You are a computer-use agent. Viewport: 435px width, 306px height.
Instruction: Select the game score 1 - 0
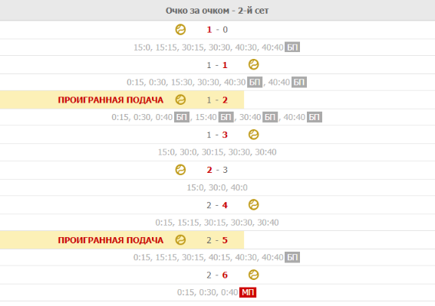(217, 29)
